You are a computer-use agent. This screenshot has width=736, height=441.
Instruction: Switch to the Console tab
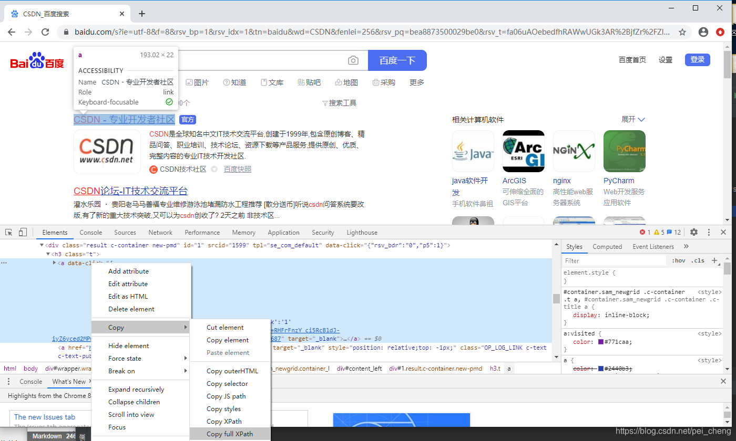90,232
